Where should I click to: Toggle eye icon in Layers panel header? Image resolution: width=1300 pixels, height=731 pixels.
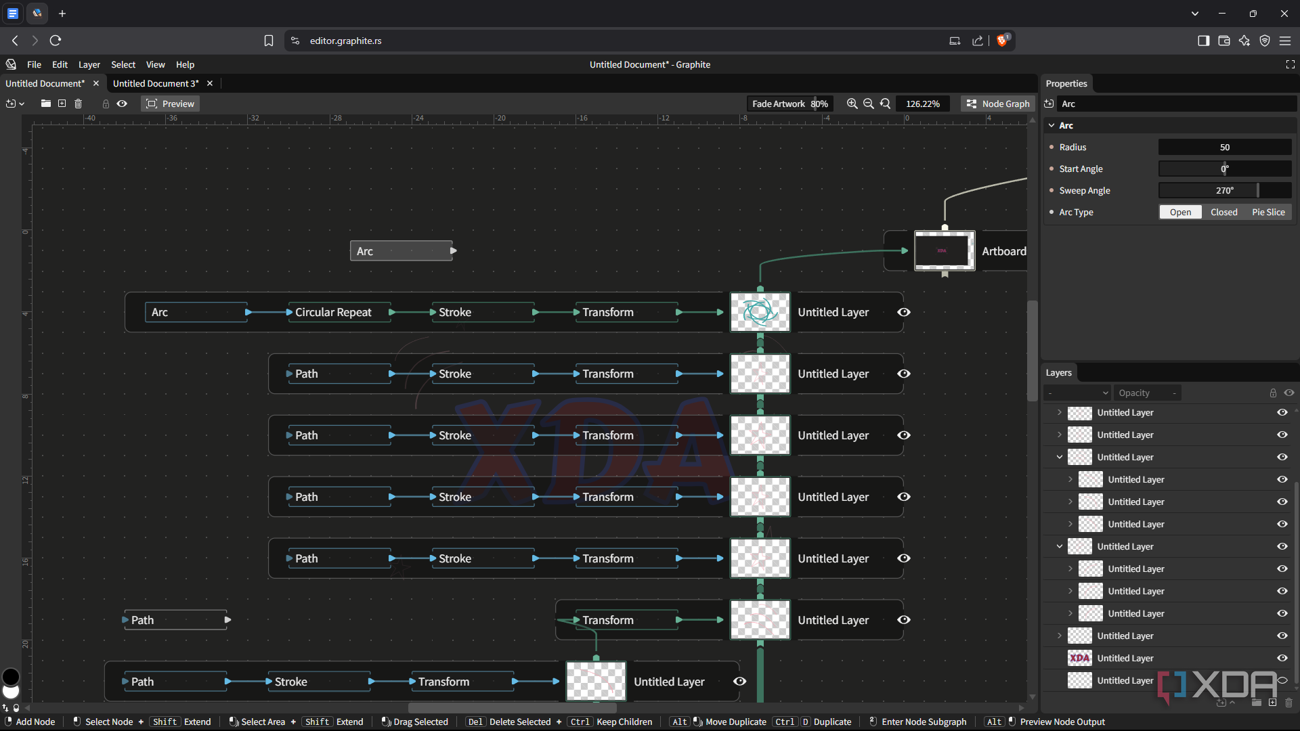(1289, 393)
